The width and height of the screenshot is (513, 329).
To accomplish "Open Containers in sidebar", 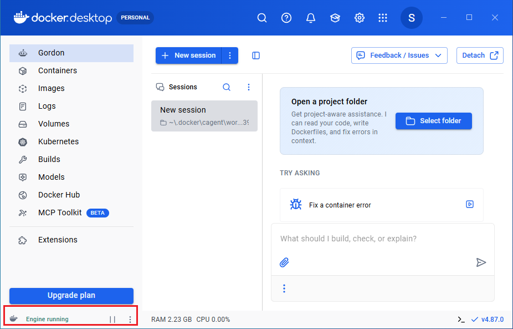I will (71, 70).
